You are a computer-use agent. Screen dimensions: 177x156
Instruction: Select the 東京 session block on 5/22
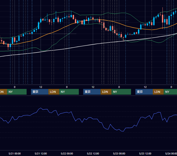[x=92, y=92]
